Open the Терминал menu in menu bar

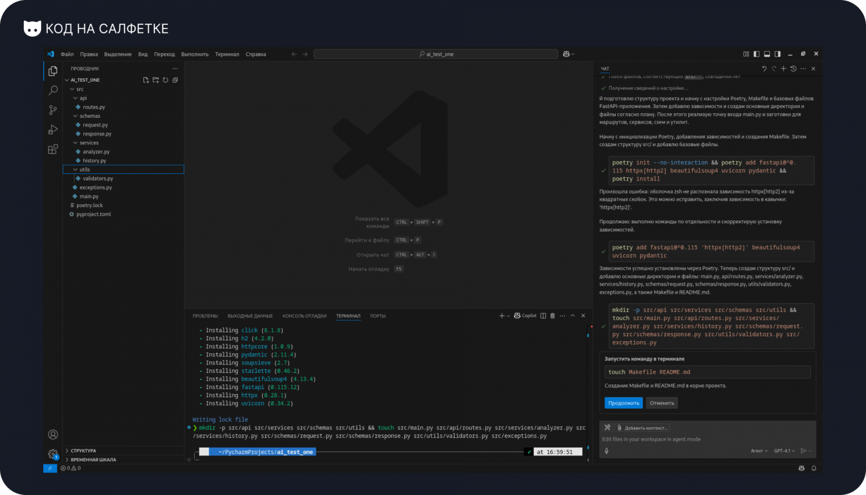coord(227,54)
